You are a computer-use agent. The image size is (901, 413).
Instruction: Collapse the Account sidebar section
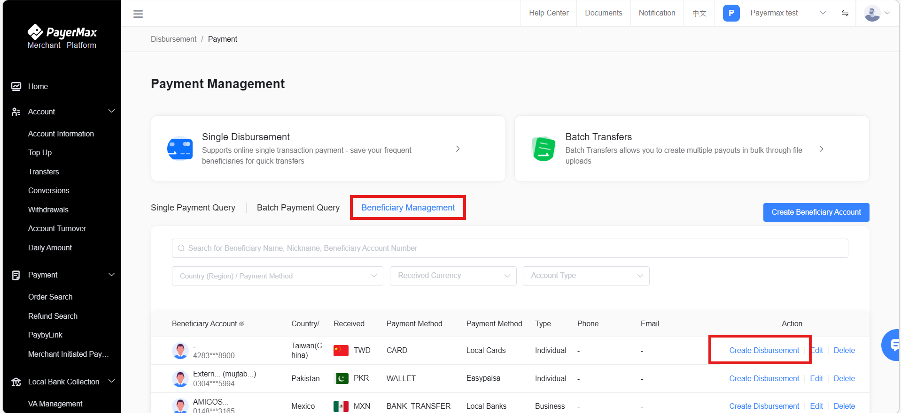pos(111,111)
